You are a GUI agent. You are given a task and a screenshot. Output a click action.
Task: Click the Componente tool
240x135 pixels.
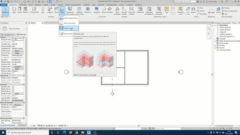(34, 10)
